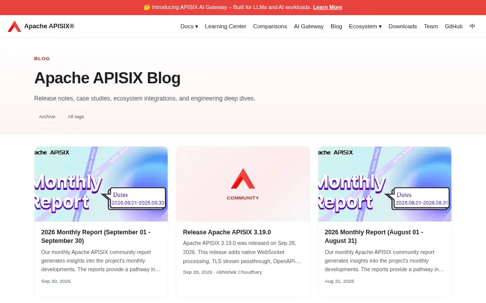Click the Sep 30, 2026 date text

56,281
